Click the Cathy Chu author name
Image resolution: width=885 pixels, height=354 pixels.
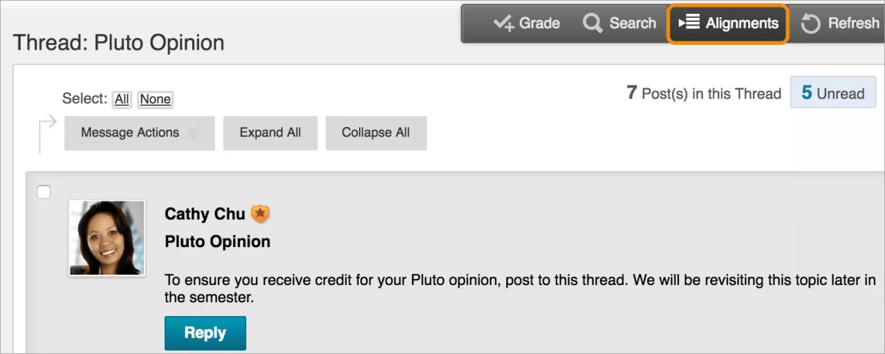[x=205, y=215]
